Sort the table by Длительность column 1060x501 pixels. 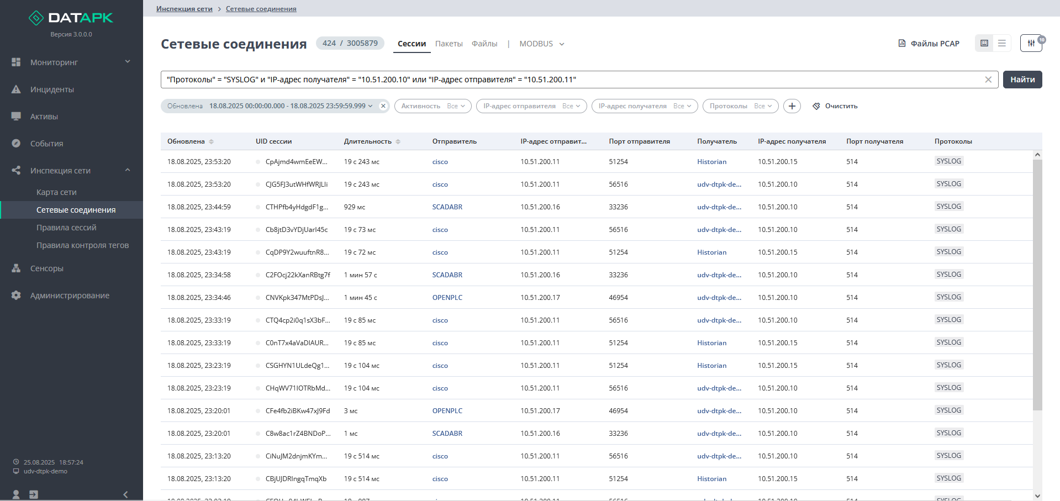point(398,142)
